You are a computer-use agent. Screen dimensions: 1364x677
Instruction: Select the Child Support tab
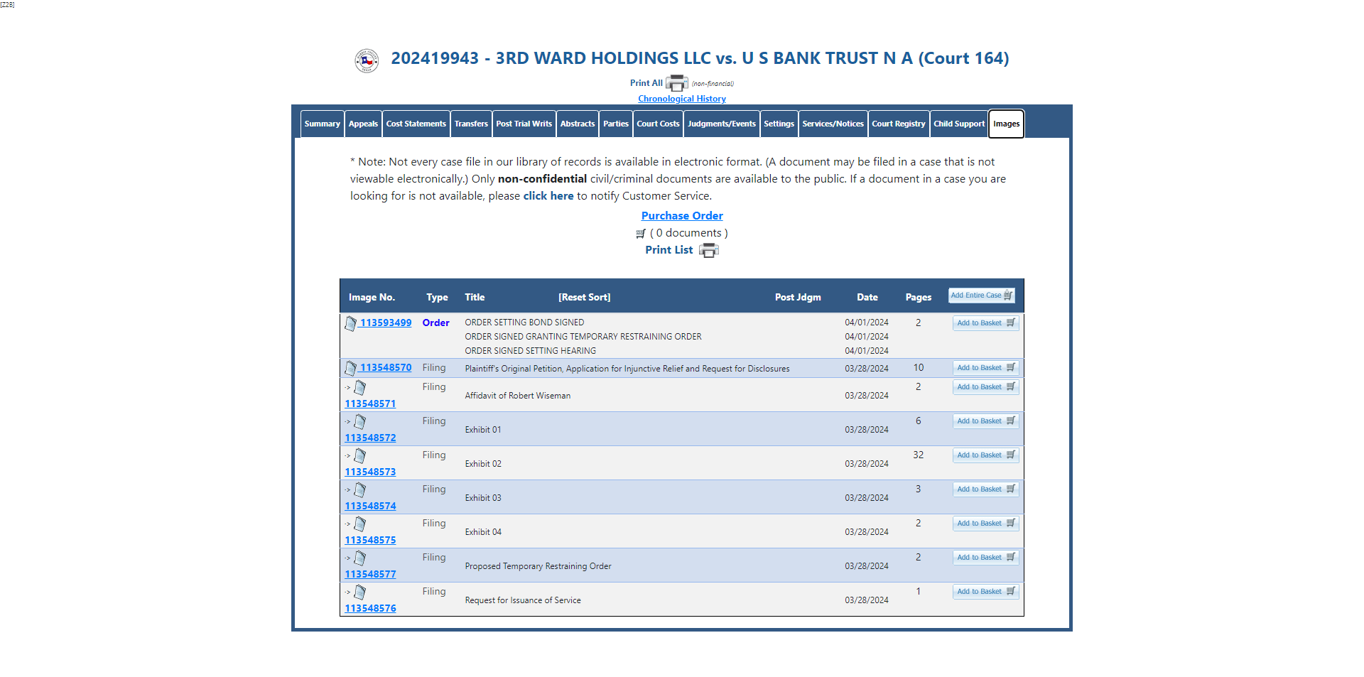[x=959, y=124]
